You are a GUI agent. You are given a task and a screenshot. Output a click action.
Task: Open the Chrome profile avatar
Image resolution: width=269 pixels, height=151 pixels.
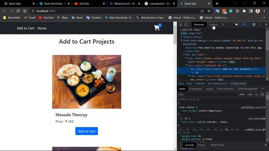pyautogui.click(x=258, y=11)
